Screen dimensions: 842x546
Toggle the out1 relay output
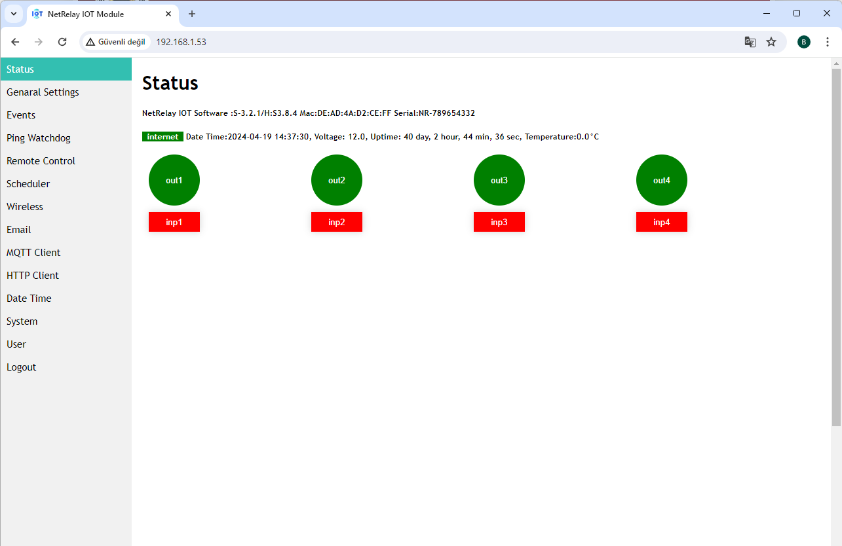pos(174,180)
